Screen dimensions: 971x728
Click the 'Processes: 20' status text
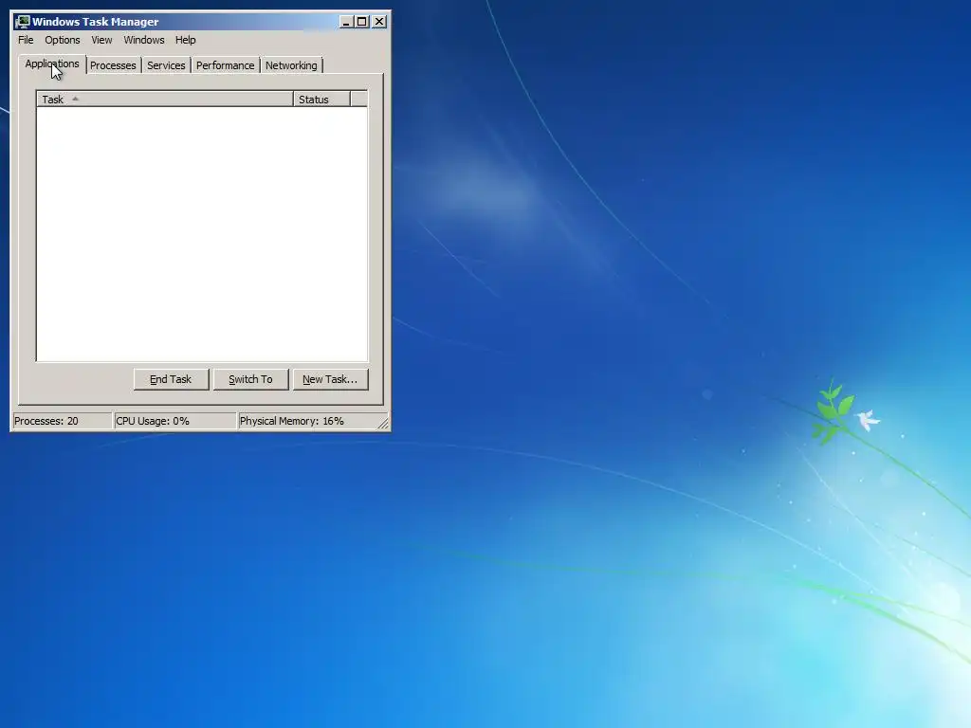(x=46, y=421)
